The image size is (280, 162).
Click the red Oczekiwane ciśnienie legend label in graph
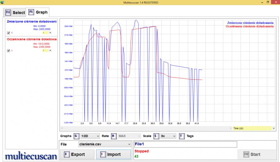coord(249,26)
